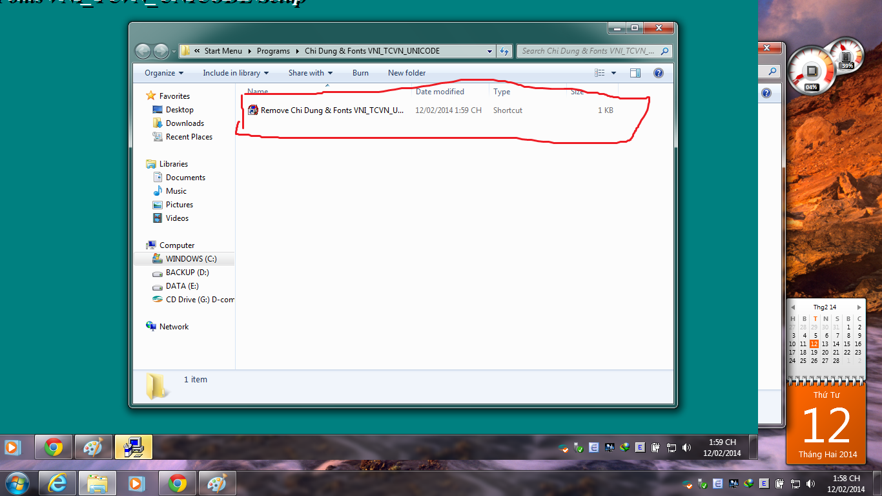The width and height of the screenshot is (882, 496).
Task: Click Chrome icon in taskbar showing 1:59 CH
Action: coord(54,447)
